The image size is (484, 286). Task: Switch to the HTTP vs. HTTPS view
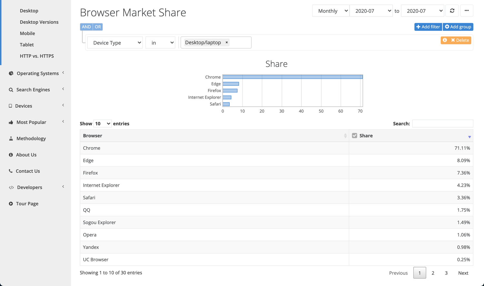tap(37, 56)
